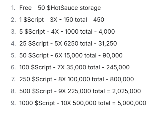The image size is (158, 117).
Task: Click the value 90,000
Action: tap(113, 56)
